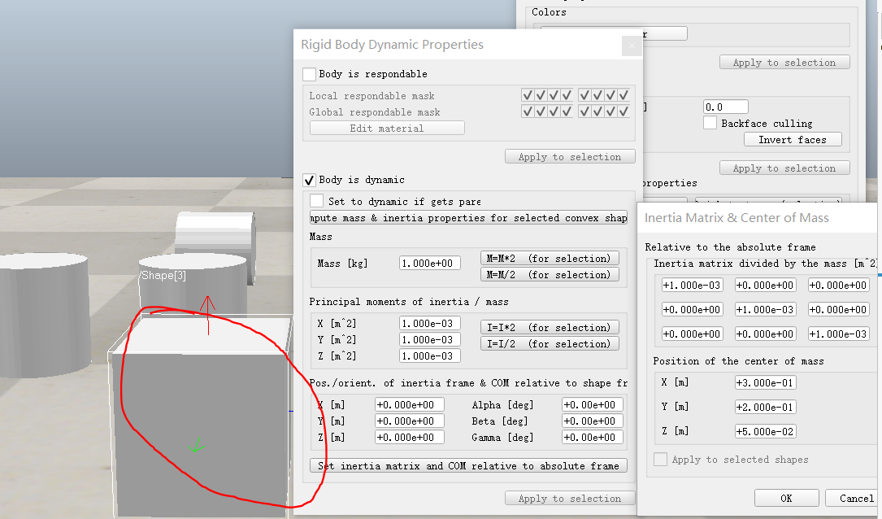Click the Edit material button
Screen dimensions: 882x519
pos(387,129)
